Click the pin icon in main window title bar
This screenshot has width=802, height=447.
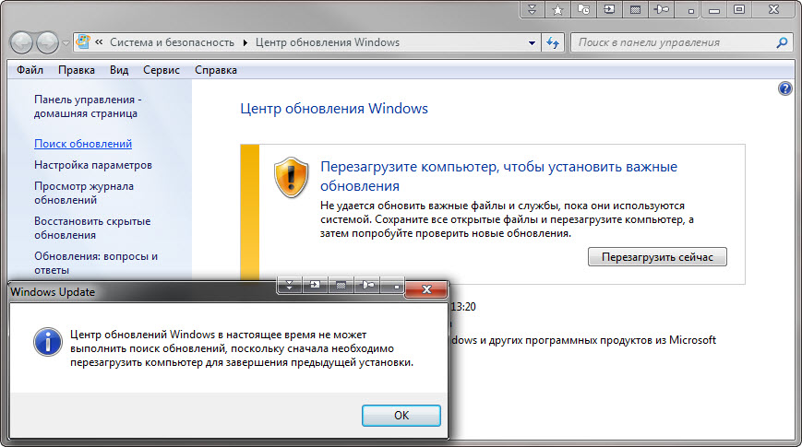(x=662, y=10)
